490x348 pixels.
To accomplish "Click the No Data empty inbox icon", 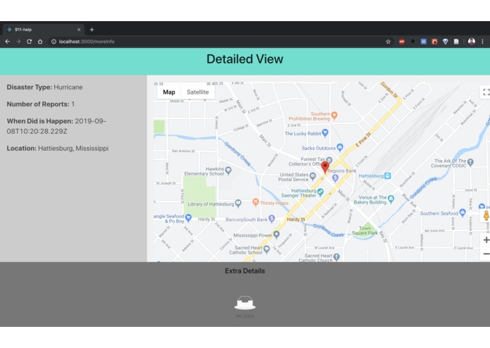I will 245,303.
